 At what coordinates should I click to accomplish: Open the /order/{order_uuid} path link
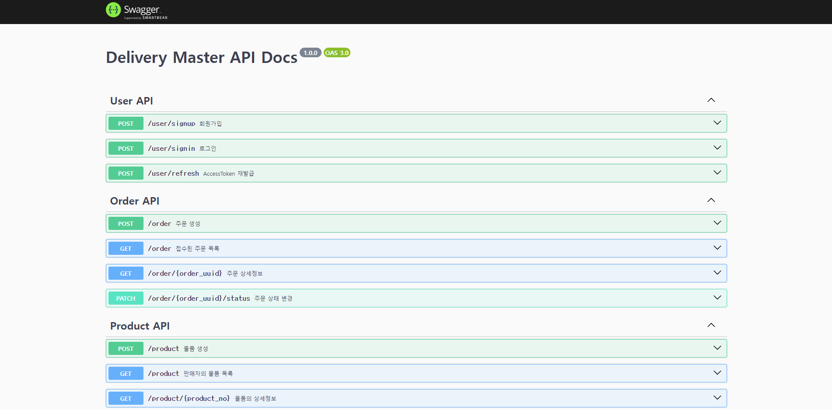coord(185,273)
